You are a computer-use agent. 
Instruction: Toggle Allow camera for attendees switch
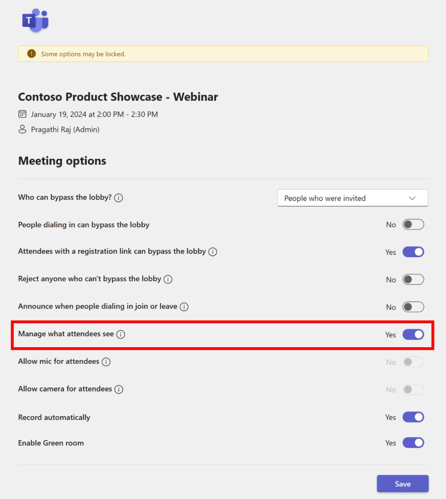(x=413, y=389)
